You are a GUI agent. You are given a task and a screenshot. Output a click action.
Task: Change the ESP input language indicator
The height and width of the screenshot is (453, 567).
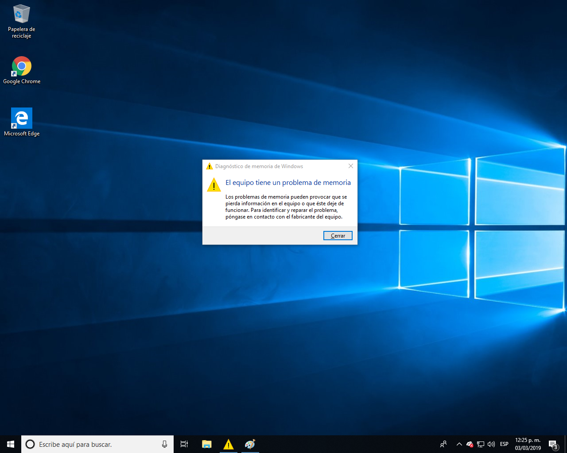504,444
